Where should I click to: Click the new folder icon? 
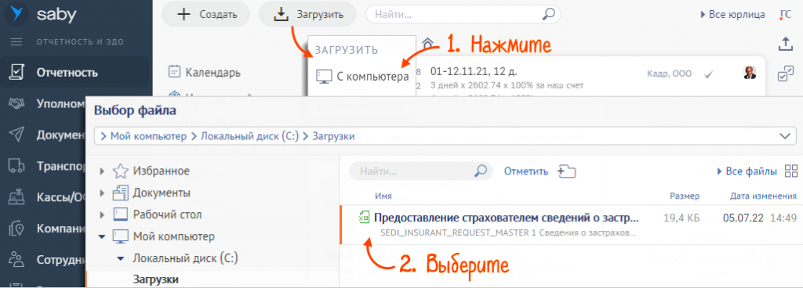(567, 171)
